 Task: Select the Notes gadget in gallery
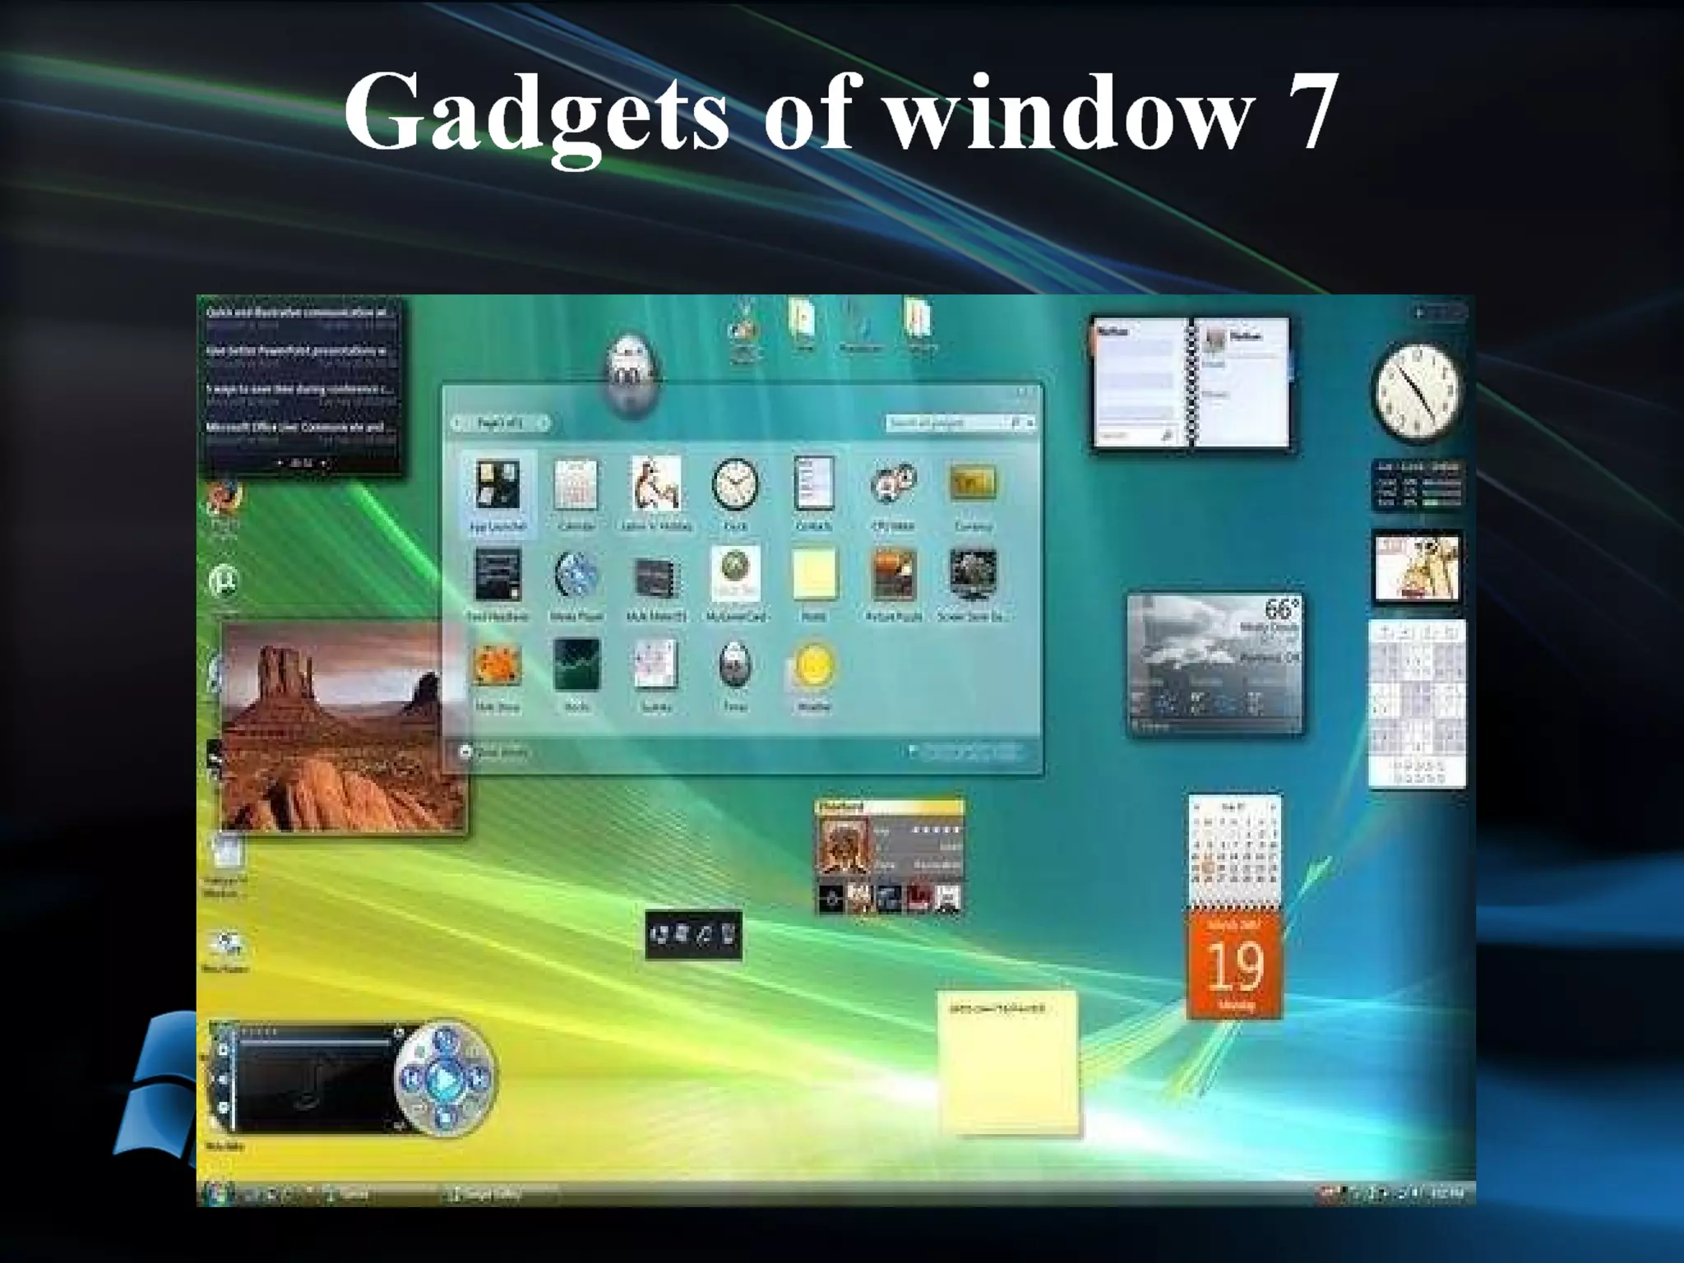(x=814, y=575)
